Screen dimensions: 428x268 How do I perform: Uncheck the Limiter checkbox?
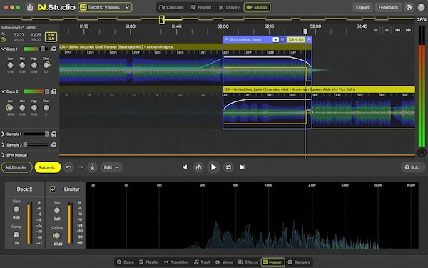(53, 189)
